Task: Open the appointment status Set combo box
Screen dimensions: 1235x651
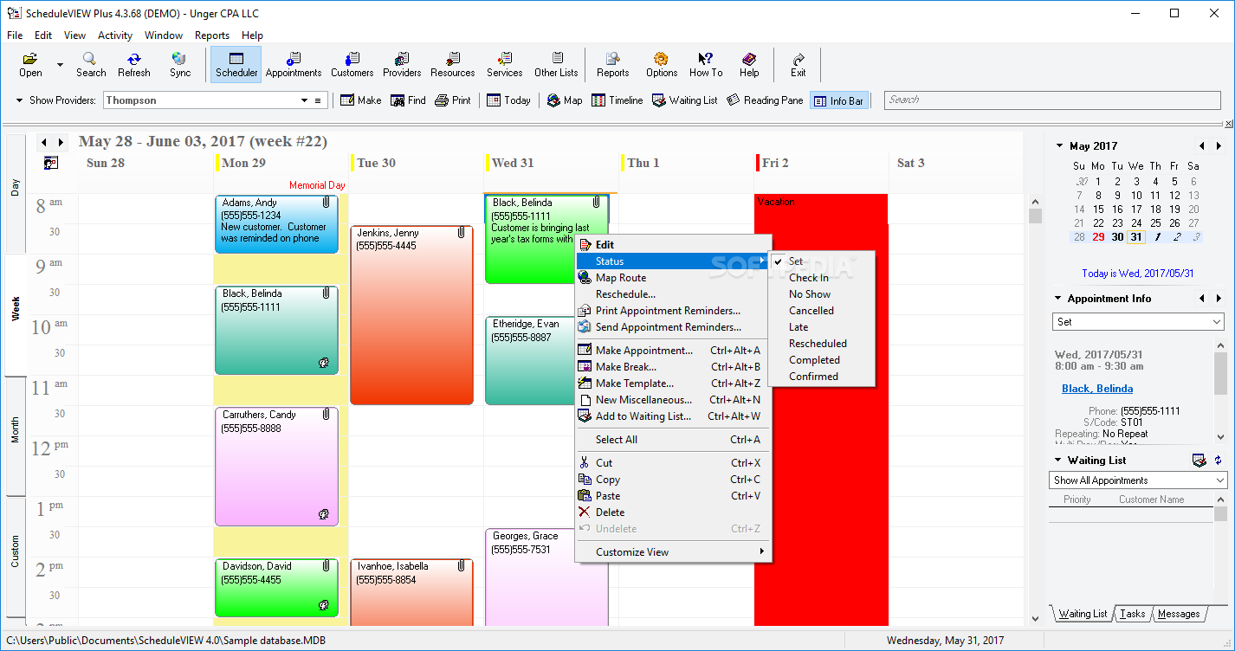Action: 1140,321
